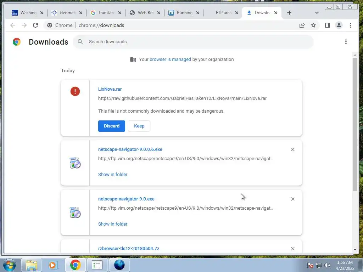Viewport: 363px width, 272px height.
Task: Bookmark this tab with star icon
Action: 313,25
